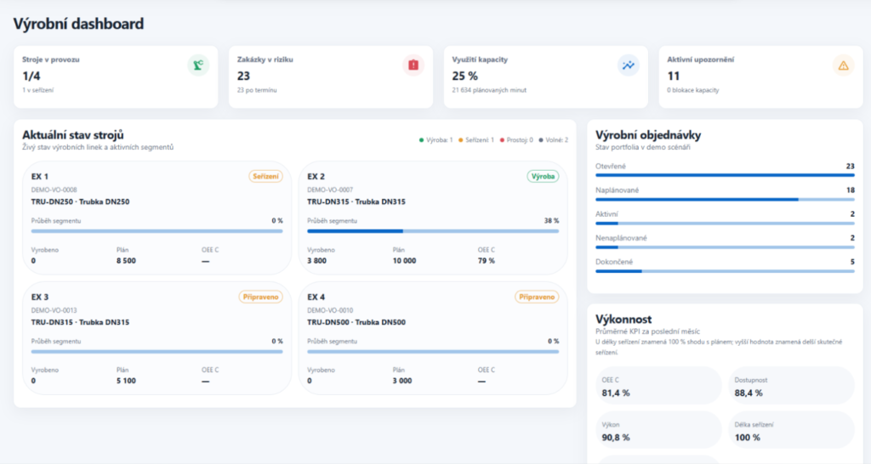Click the Naplánované orders bar

(725, 199)
